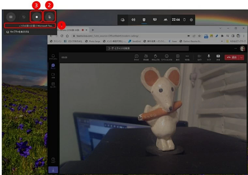Open more meeting actions (その他)

(187, 57)
